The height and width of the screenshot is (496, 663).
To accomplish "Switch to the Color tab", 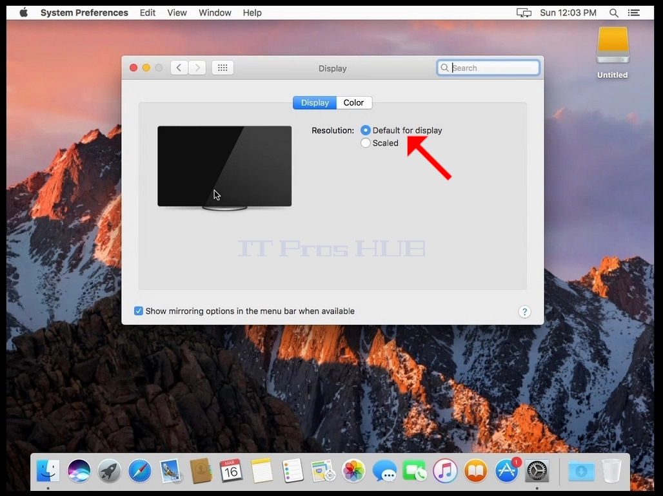I will tap(354, 102).
